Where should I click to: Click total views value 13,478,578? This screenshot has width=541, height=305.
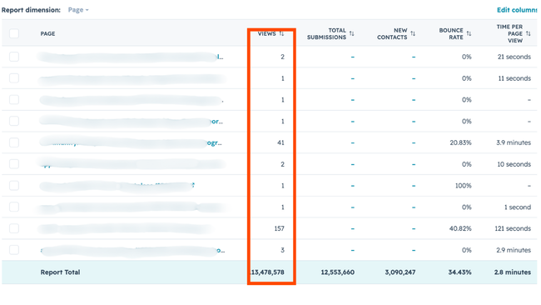pos(267,272)
